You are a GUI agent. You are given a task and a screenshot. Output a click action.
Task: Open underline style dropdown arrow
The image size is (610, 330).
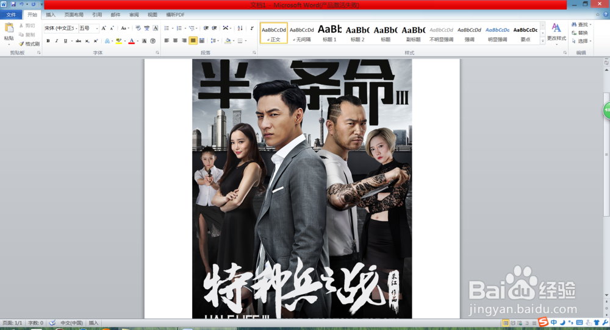[x=72, y=41]
